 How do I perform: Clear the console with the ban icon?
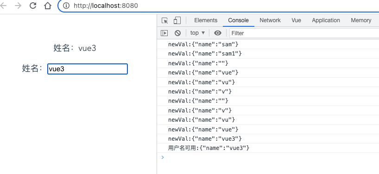[x=177, y=33]
